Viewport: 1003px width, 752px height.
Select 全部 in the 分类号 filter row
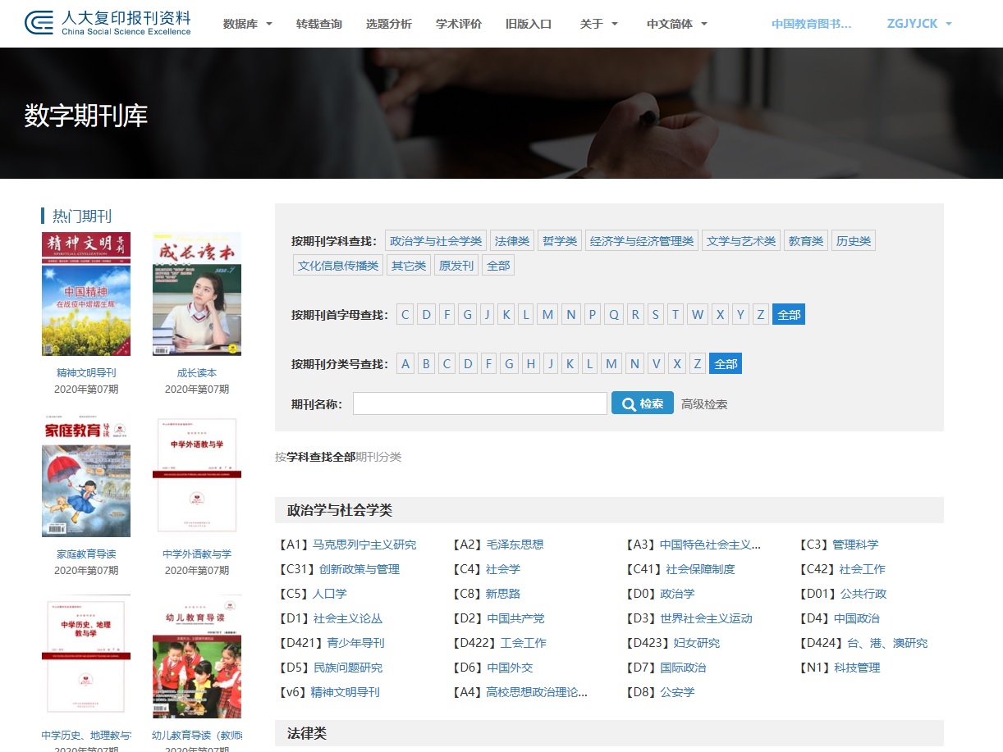point(726,364)
